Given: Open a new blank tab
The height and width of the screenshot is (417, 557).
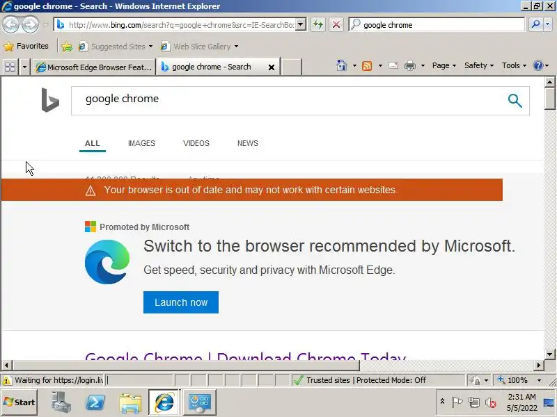Looking at the screenshot, I should [291, 67].
